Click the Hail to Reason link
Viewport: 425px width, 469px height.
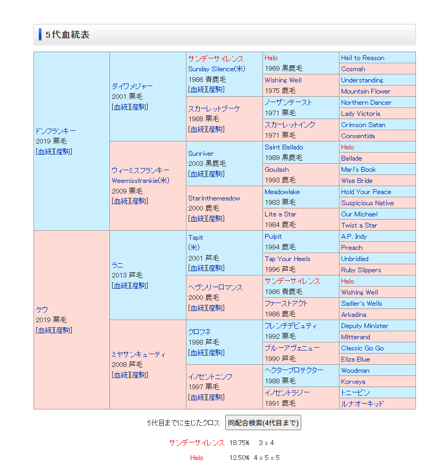[x=362, y=58]
